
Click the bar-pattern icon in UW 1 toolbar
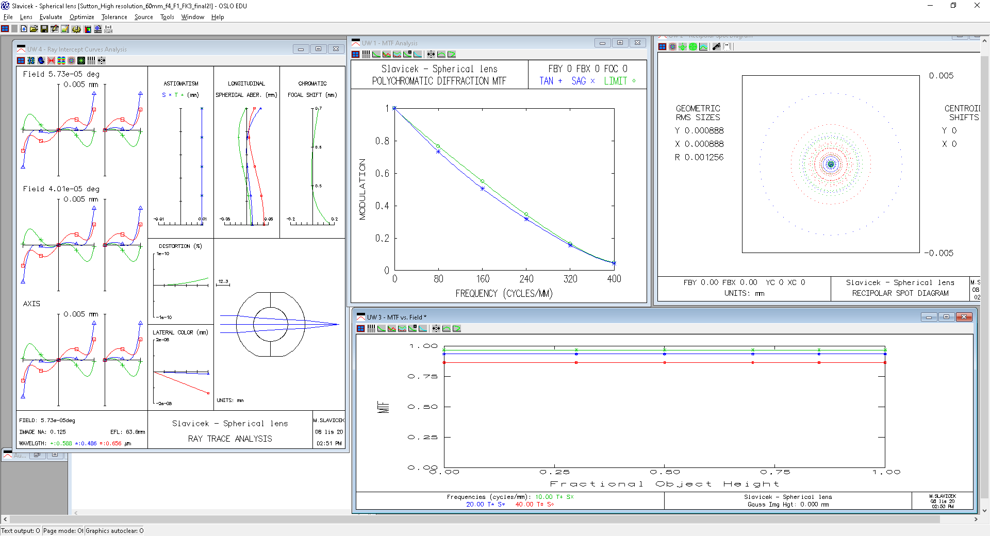366,54
